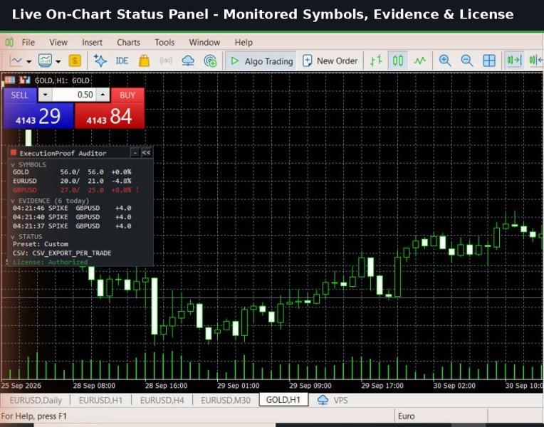Click the Signals broadcast icon
544x427 pixels.
tap(166, 61)
